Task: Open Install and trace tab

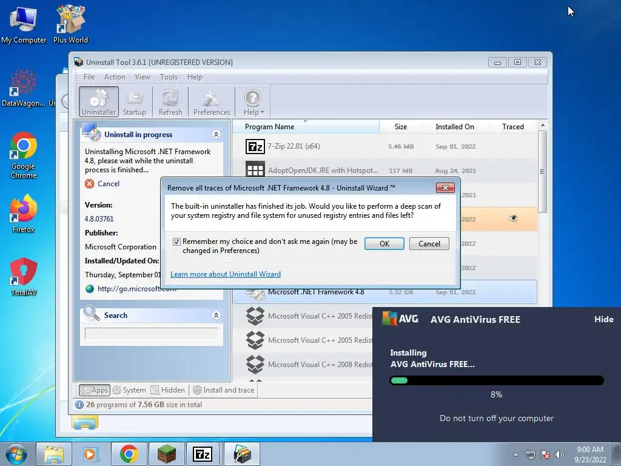Action: (x=224, y=390)
